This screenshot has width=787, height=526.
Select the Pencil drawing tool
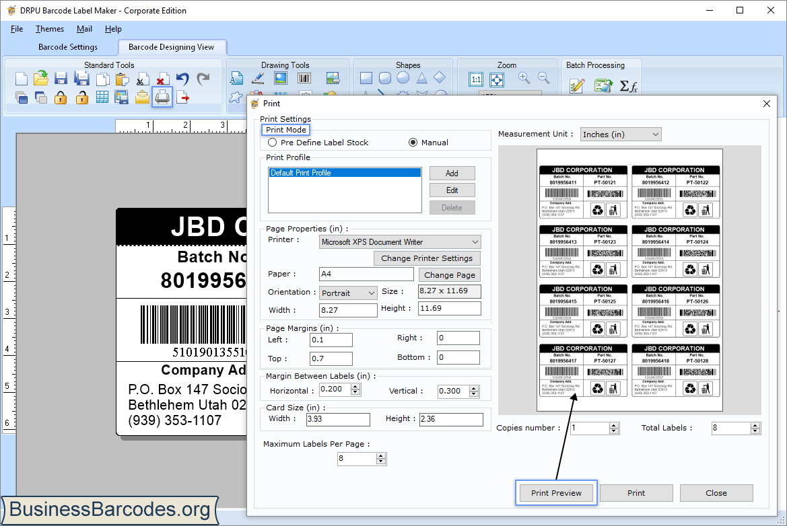(x=257, y=77)
